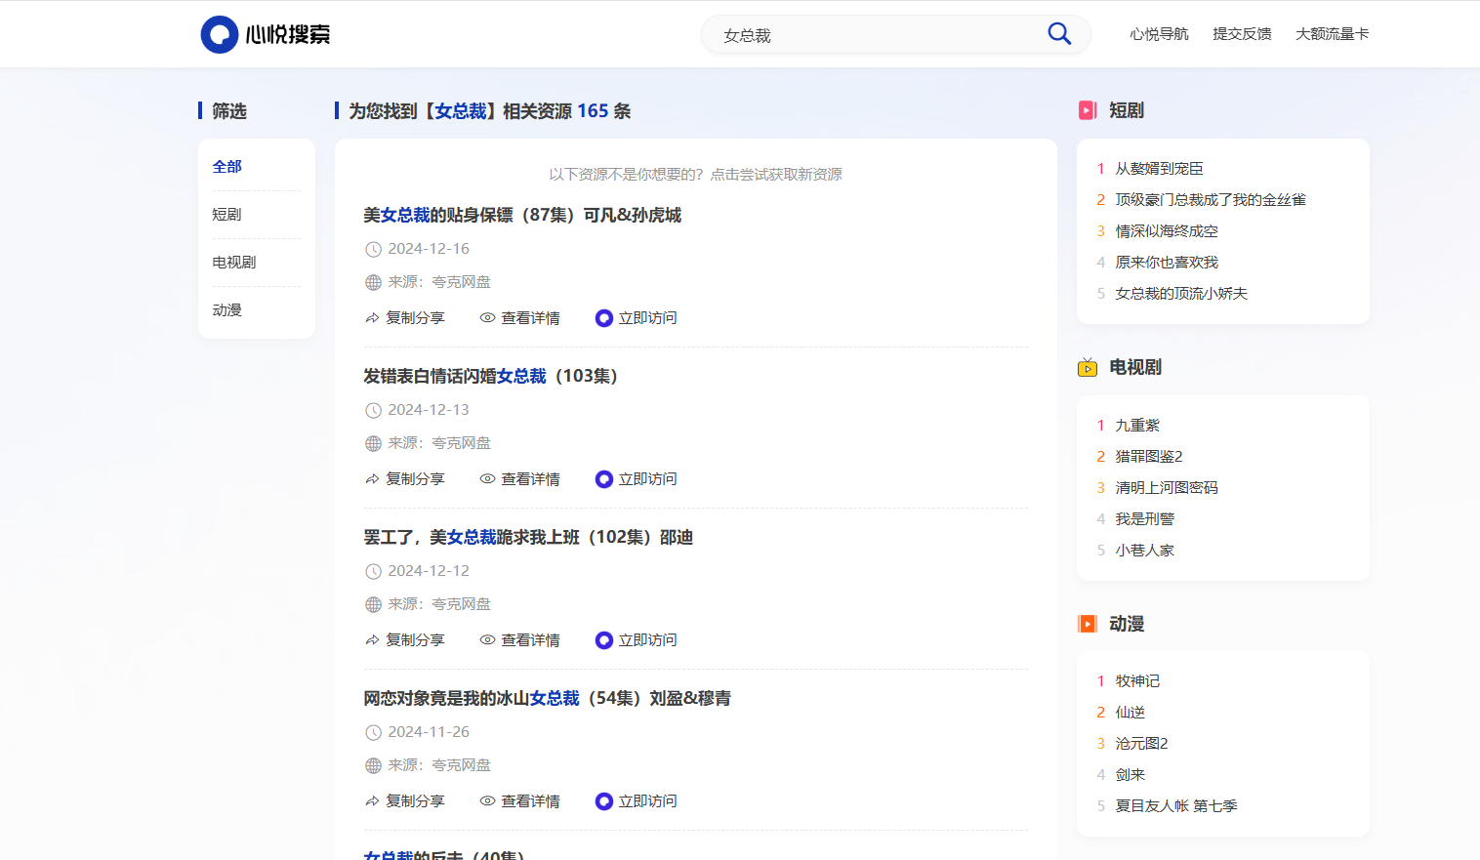Click the magnifying glass search icon
The width and height of the screenshot is (1480, 860).
tap(1059, 34)
